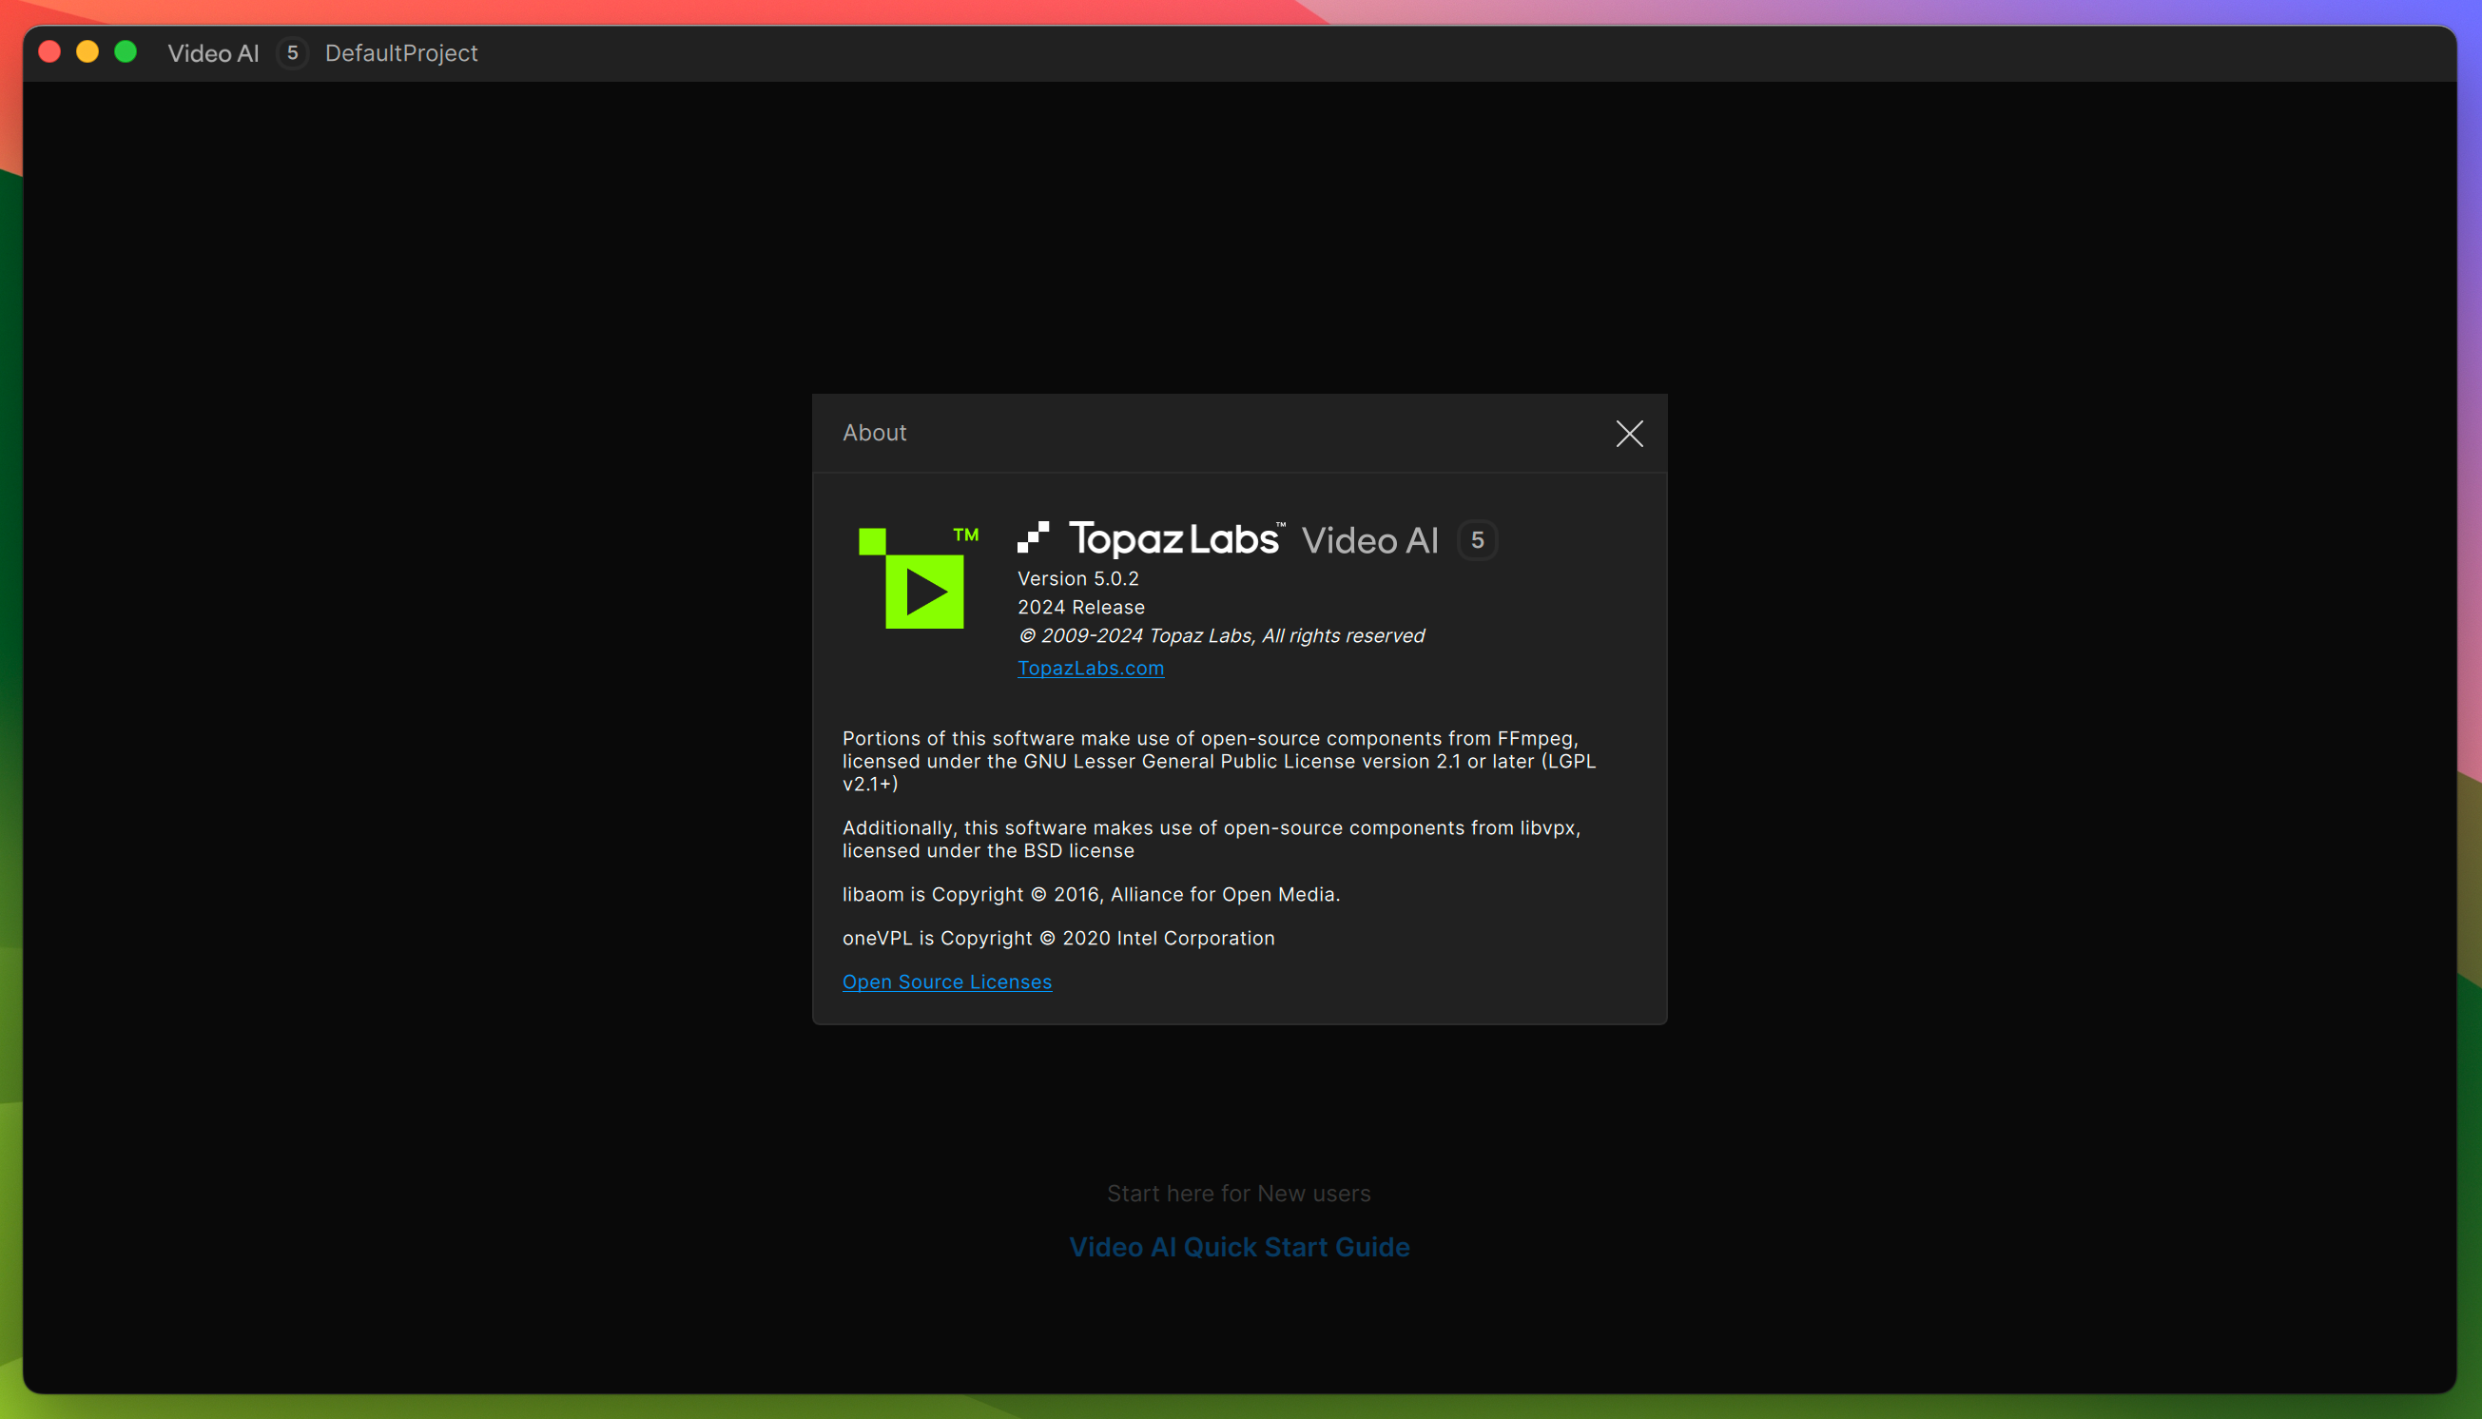Image resolution: width=2482 pixels, height=1419 pixels.
Task: Click the yellow minimize window button
Action: click(x=87, y=51)
